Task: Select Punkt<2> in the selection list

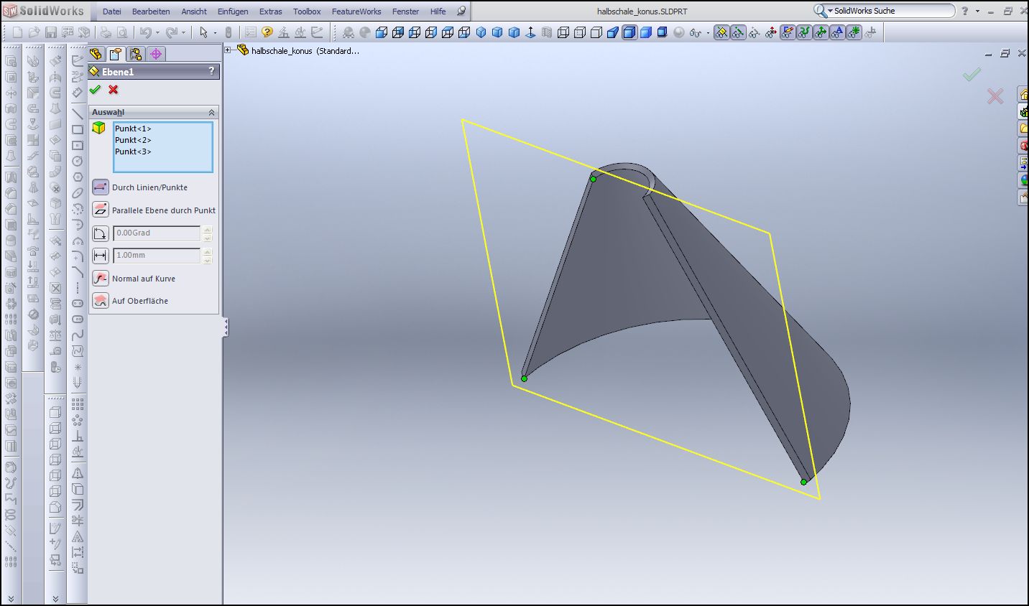Action: coord(133,140)
